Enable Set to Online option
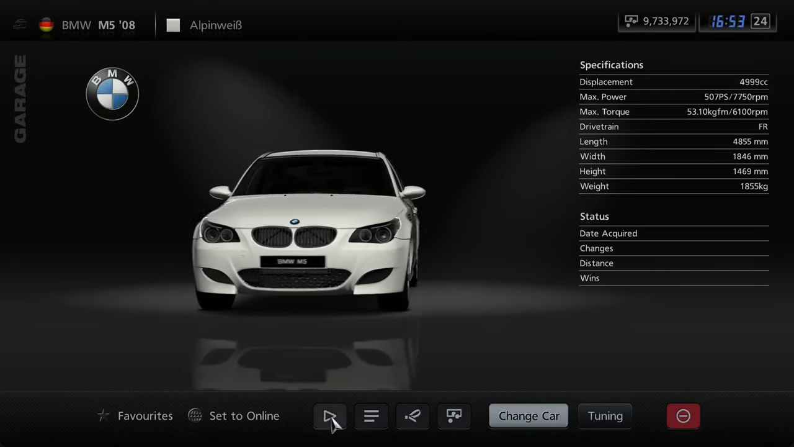 tap(234, 416)
